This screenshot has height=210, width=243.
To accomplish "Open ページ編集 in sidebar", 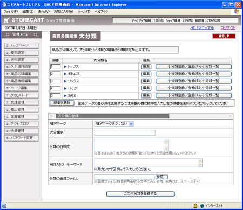I will coord(22,88).
